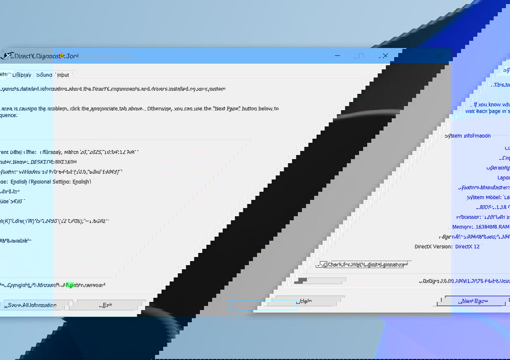Image resolution: width=510 pixels, height=360 pixels.
Task: Click the "System Information" group heading
Action: click(468, 136)
